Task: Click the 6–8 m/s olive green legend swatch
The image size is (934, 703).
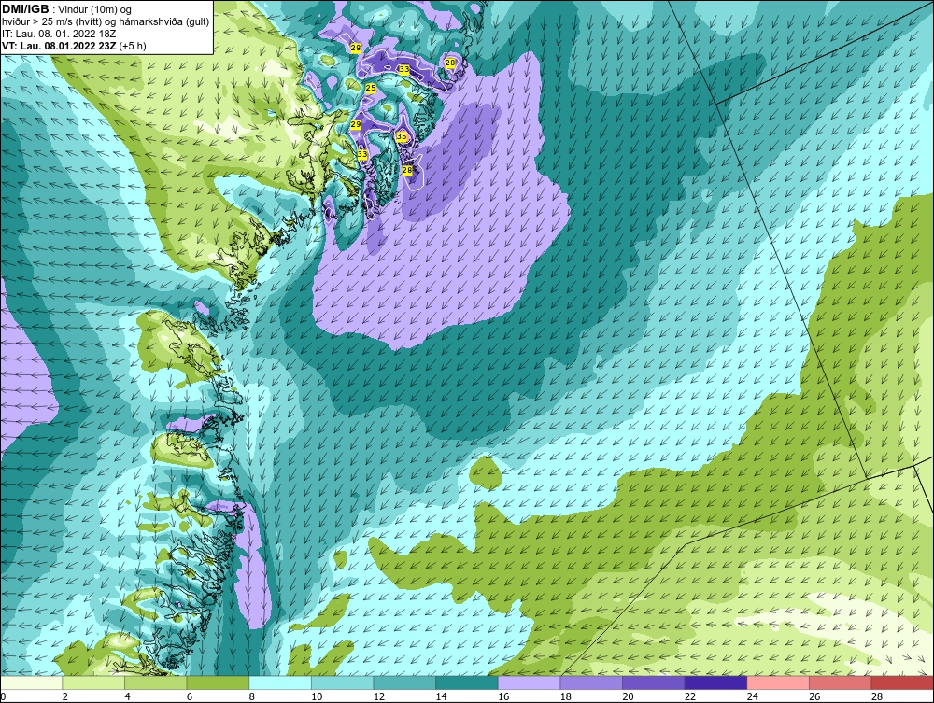Action: tap(218, 682)
